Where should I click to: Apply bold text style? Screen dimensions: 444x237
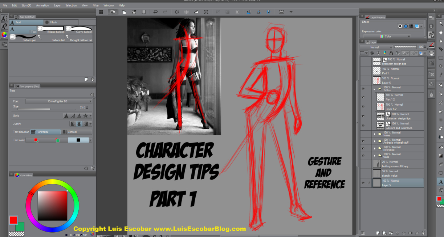point(66,116)
